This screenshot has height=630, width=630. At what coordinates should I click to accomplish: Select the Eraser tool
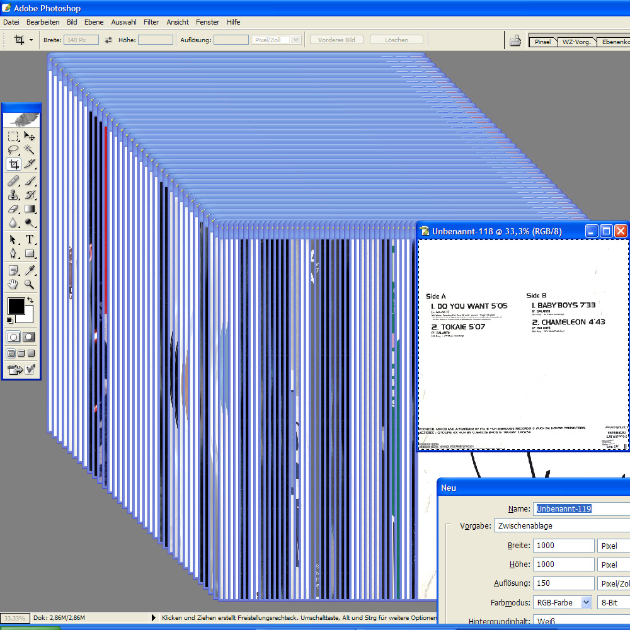tap(13, 209)
